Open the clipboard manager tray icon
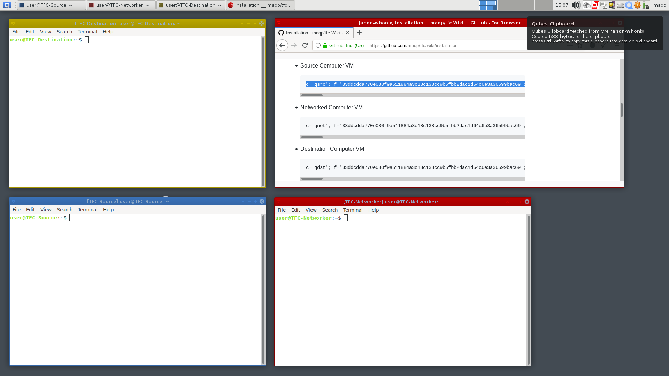The height and width of the screenshot is (376, 669). coord(603,5)
